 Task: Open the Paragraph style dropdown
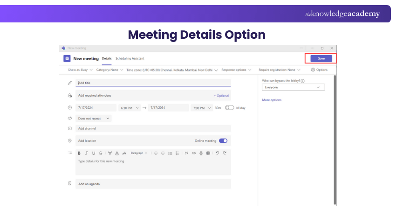point(139,153)
